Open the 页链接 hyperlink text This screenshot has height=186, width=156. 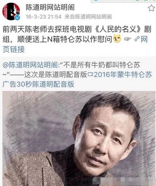point(14,49)
